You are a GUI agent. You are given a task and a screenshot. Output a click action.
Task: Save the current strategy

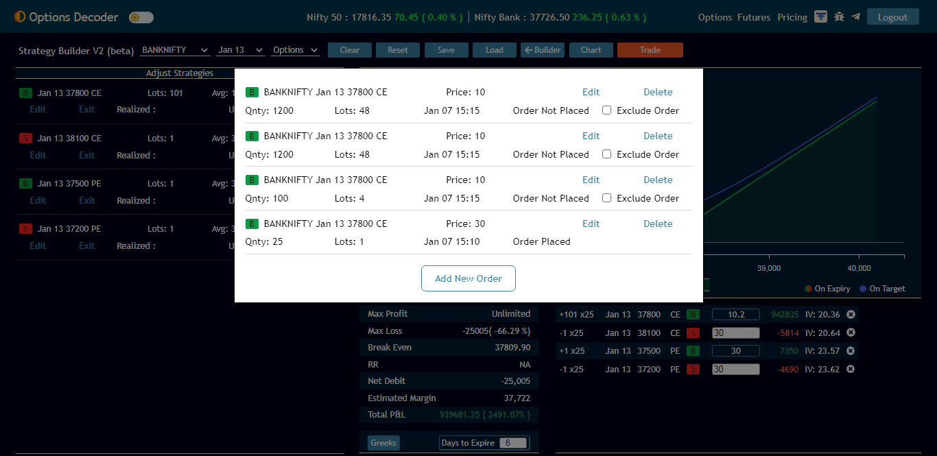(x=447, y=50)
